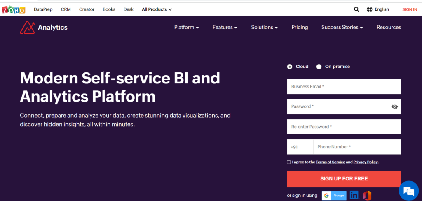
Task: Go to CRM product
Action: tap(66, 9)
